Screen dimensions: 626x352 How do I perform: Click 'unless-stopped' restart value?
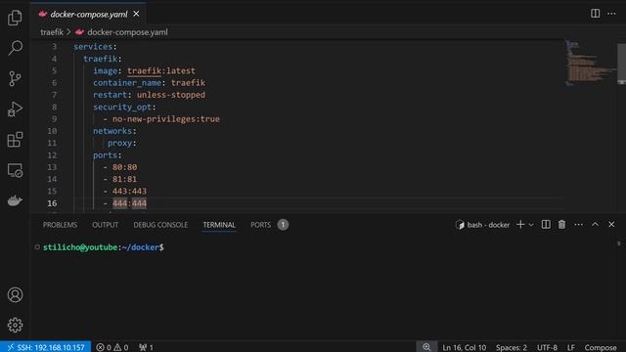click(x=171, y=95)
